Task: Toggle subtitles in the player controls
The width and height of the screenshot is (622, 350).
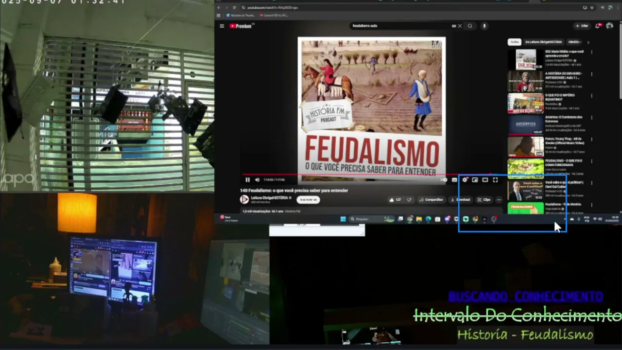Action: [x=454, y=180]
